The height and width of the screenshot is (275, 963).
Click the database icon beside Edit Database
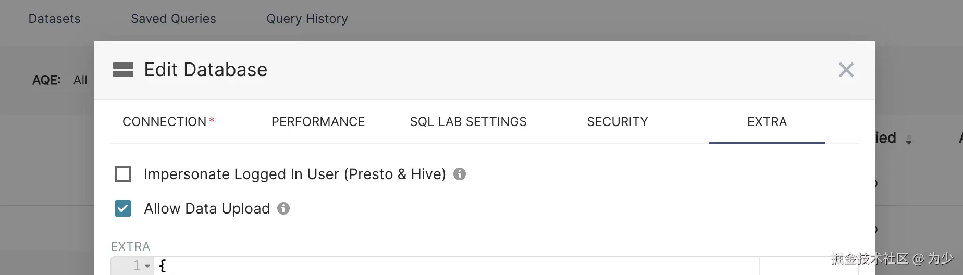pyautogui.click(x=123, y=70)
